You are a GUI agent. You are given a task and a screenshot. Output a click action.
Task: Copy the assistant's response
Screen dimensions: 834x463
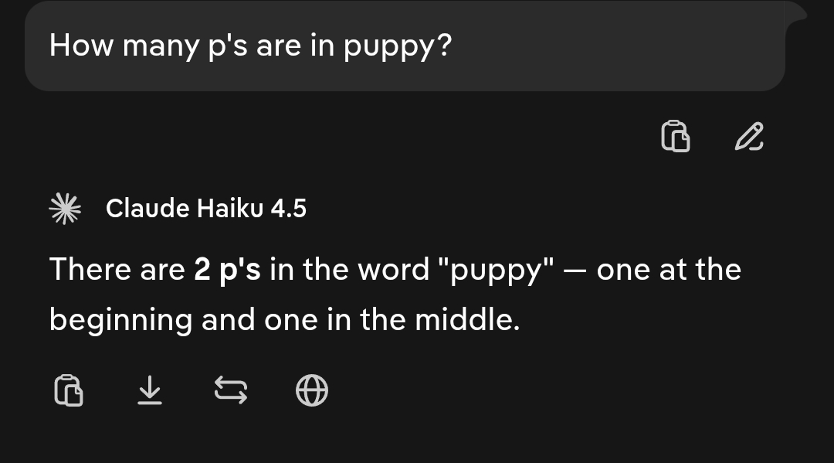[x=69, y=390]
